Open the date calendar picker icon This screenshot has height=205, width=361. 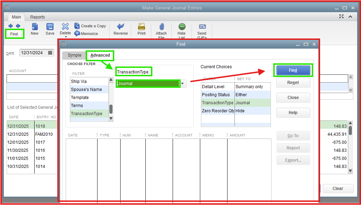point(50,53)
